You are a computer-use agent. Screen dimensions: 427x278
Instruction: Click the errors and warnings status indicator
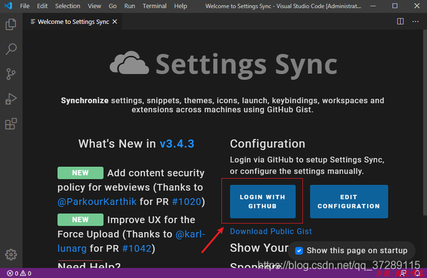click(x=19, y=273)
